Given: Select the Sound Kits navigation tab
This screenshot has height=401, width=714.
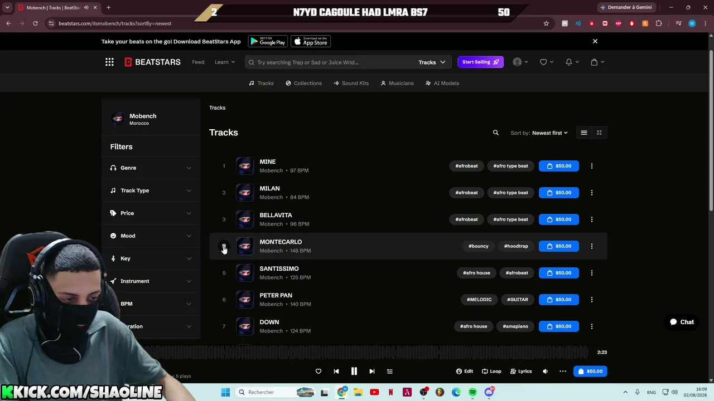Looking at the screenshot, I should (x=351, y=83).
